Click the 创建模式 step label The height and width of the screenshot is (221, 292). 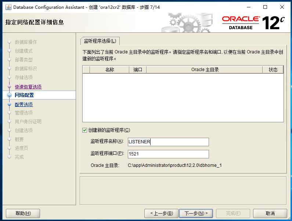(24, 51)
